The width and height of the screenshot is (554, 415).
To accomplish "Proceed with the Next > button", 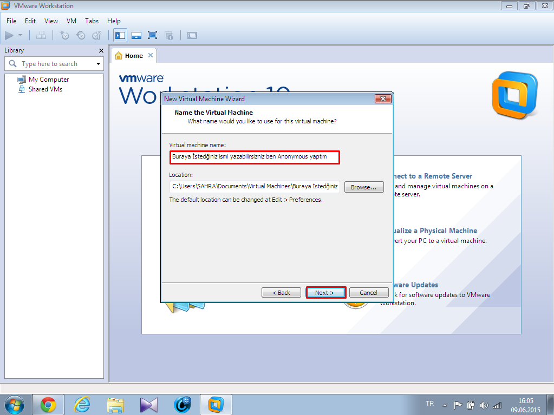I will coord(325,293).
